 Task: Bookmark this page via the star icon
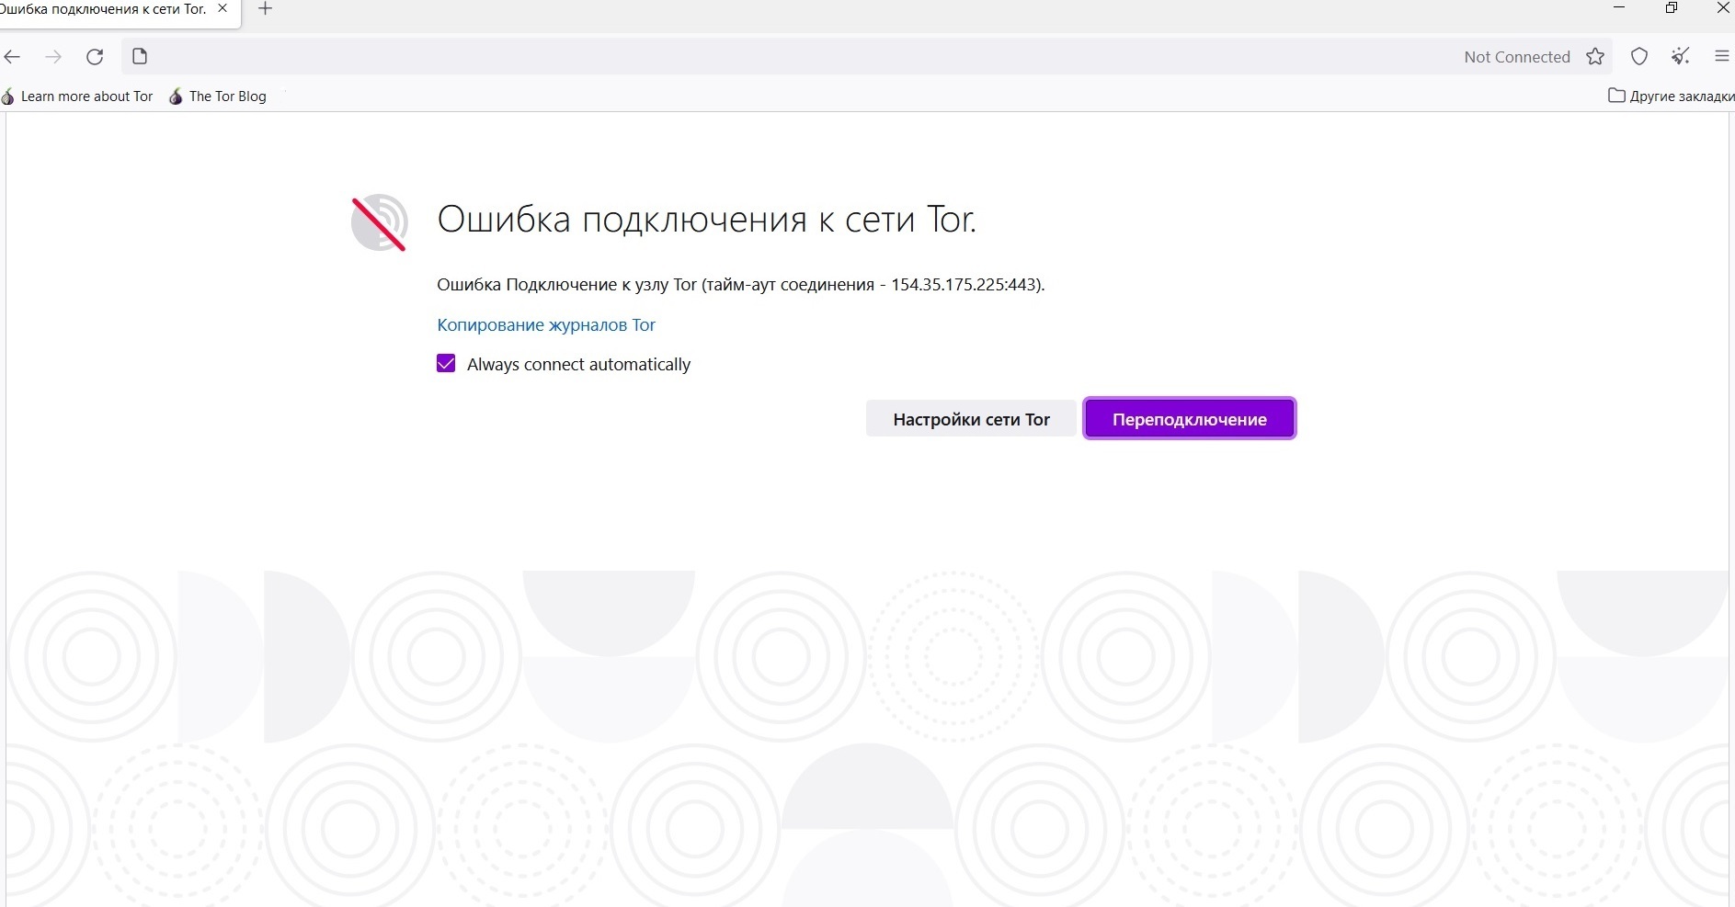[1597, 56]
